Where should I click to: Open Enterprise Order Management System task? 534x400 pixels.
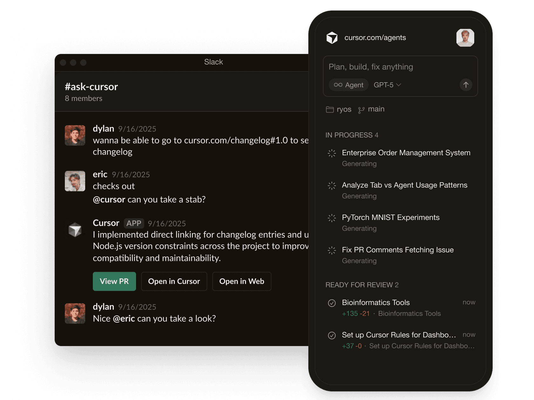point(400,158)
